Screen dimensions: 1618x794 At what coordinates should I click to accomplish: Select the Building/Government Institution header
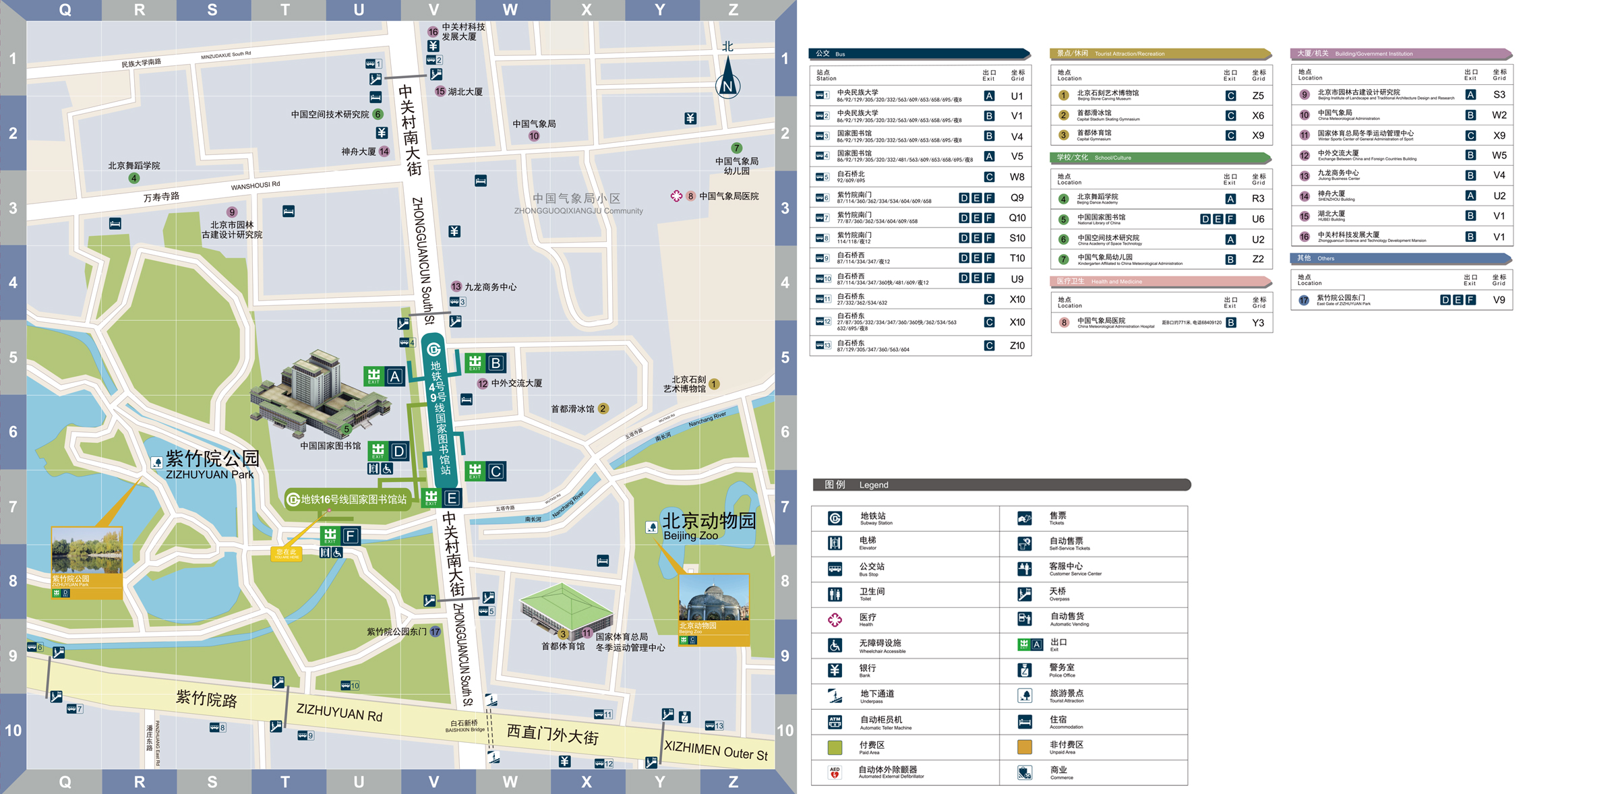1401,54
